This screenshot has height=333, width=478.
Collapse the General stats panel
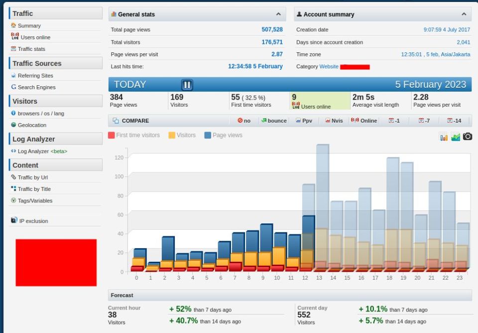[278, 14]
